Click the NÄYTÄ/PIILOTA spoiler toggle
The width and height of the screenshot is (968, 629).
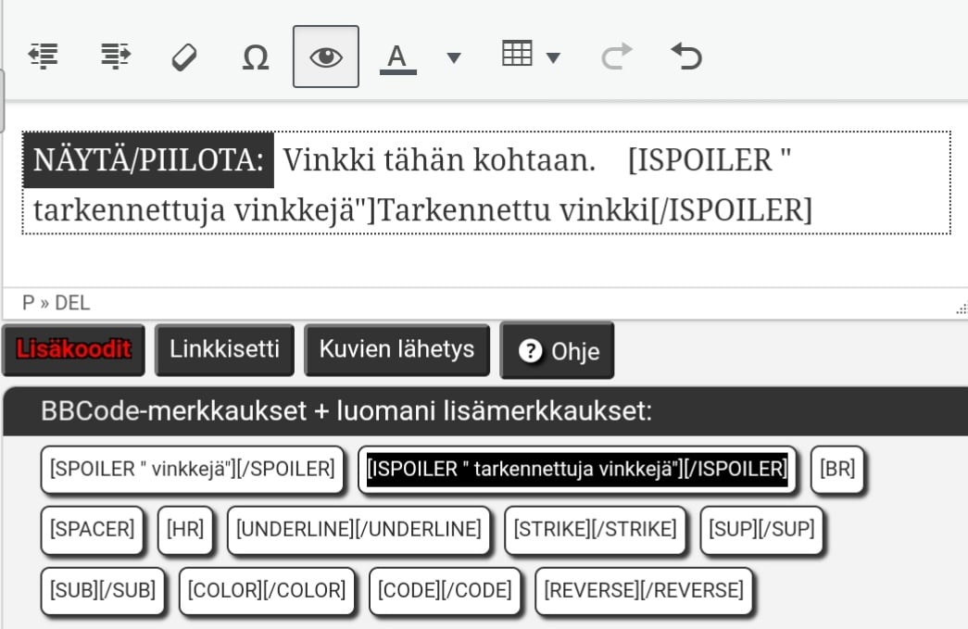pyautogui.click(x=148, y=160)
